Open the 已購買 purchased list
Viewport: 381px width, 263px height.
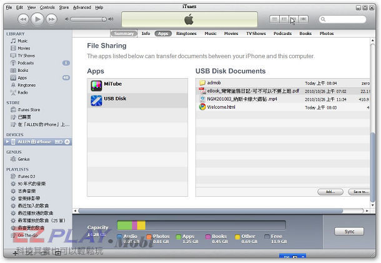pyautogui.click(x=24, y=117)
